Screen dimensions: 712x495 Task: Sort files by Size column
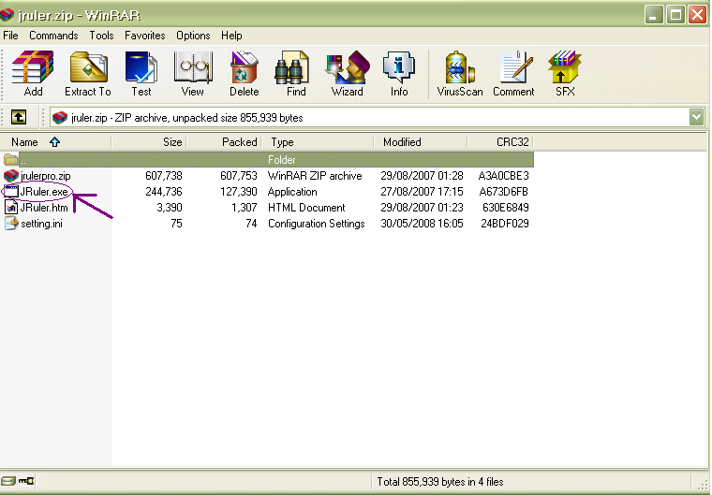point(149,142)
